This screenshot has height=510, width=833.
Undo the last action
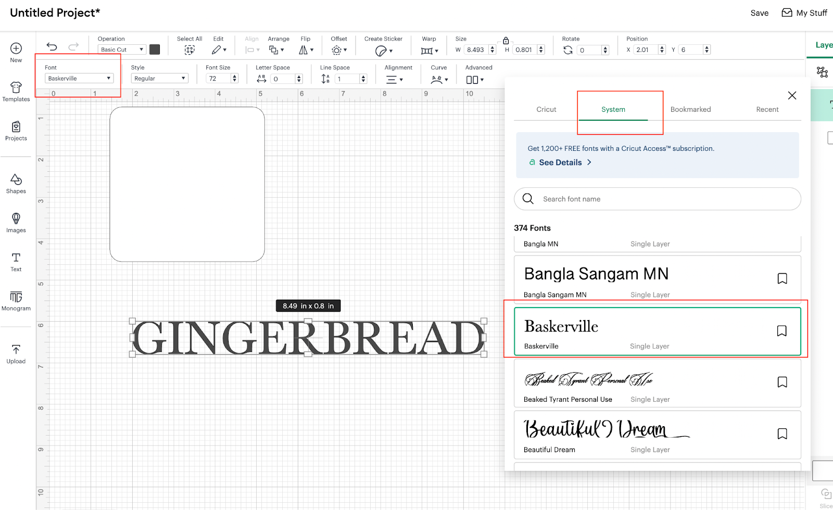pyautogui.click(x=52, y=46)
